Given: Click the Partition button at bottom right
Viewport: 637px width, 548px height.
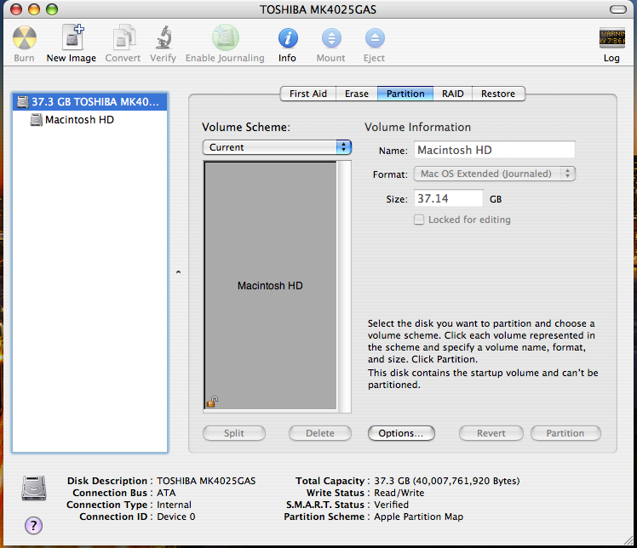Looking at the screenshot, I should (565, 433).
